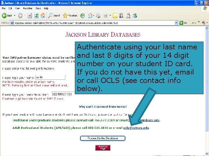Click the Edit with Word icon

[x=105, y=16]
